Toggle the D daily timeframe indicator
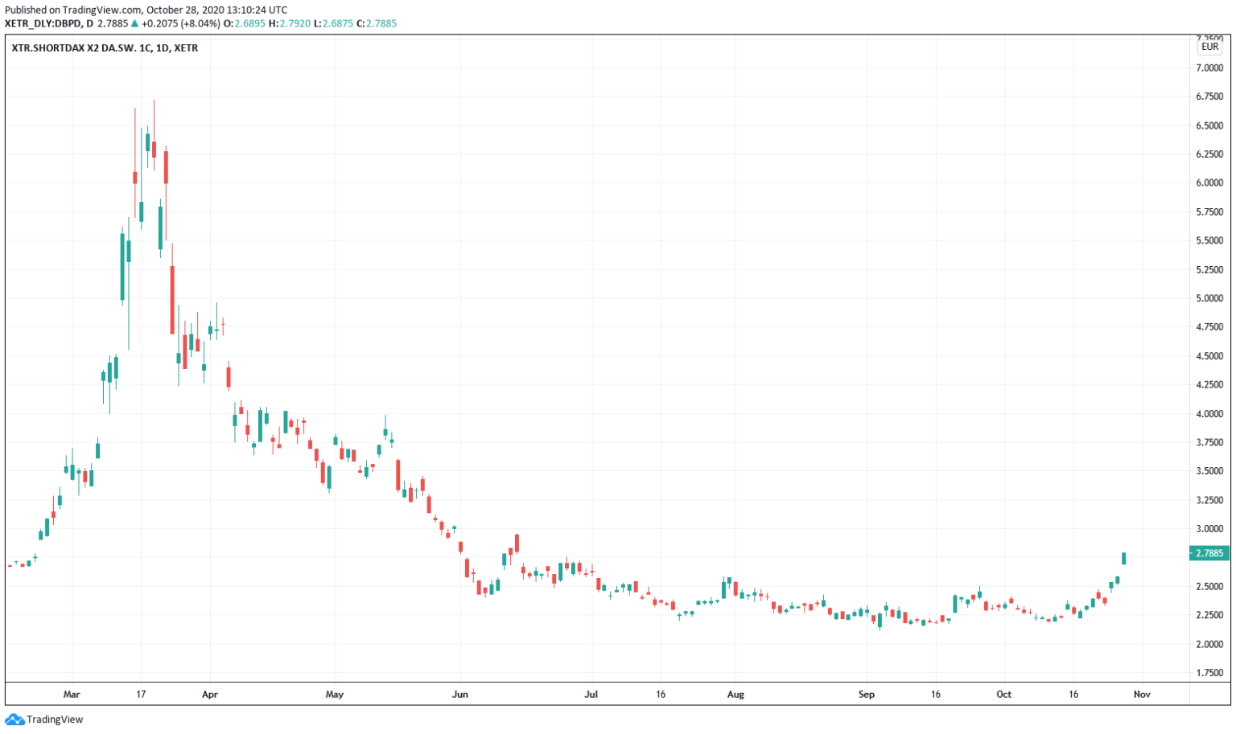The width and height of the screenshot is (1236, 734). point(91,23)
